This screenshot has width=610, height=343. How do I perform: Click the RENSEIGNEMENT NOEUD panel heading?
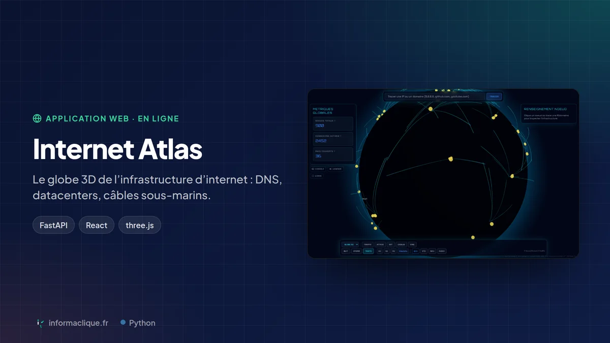545,109
